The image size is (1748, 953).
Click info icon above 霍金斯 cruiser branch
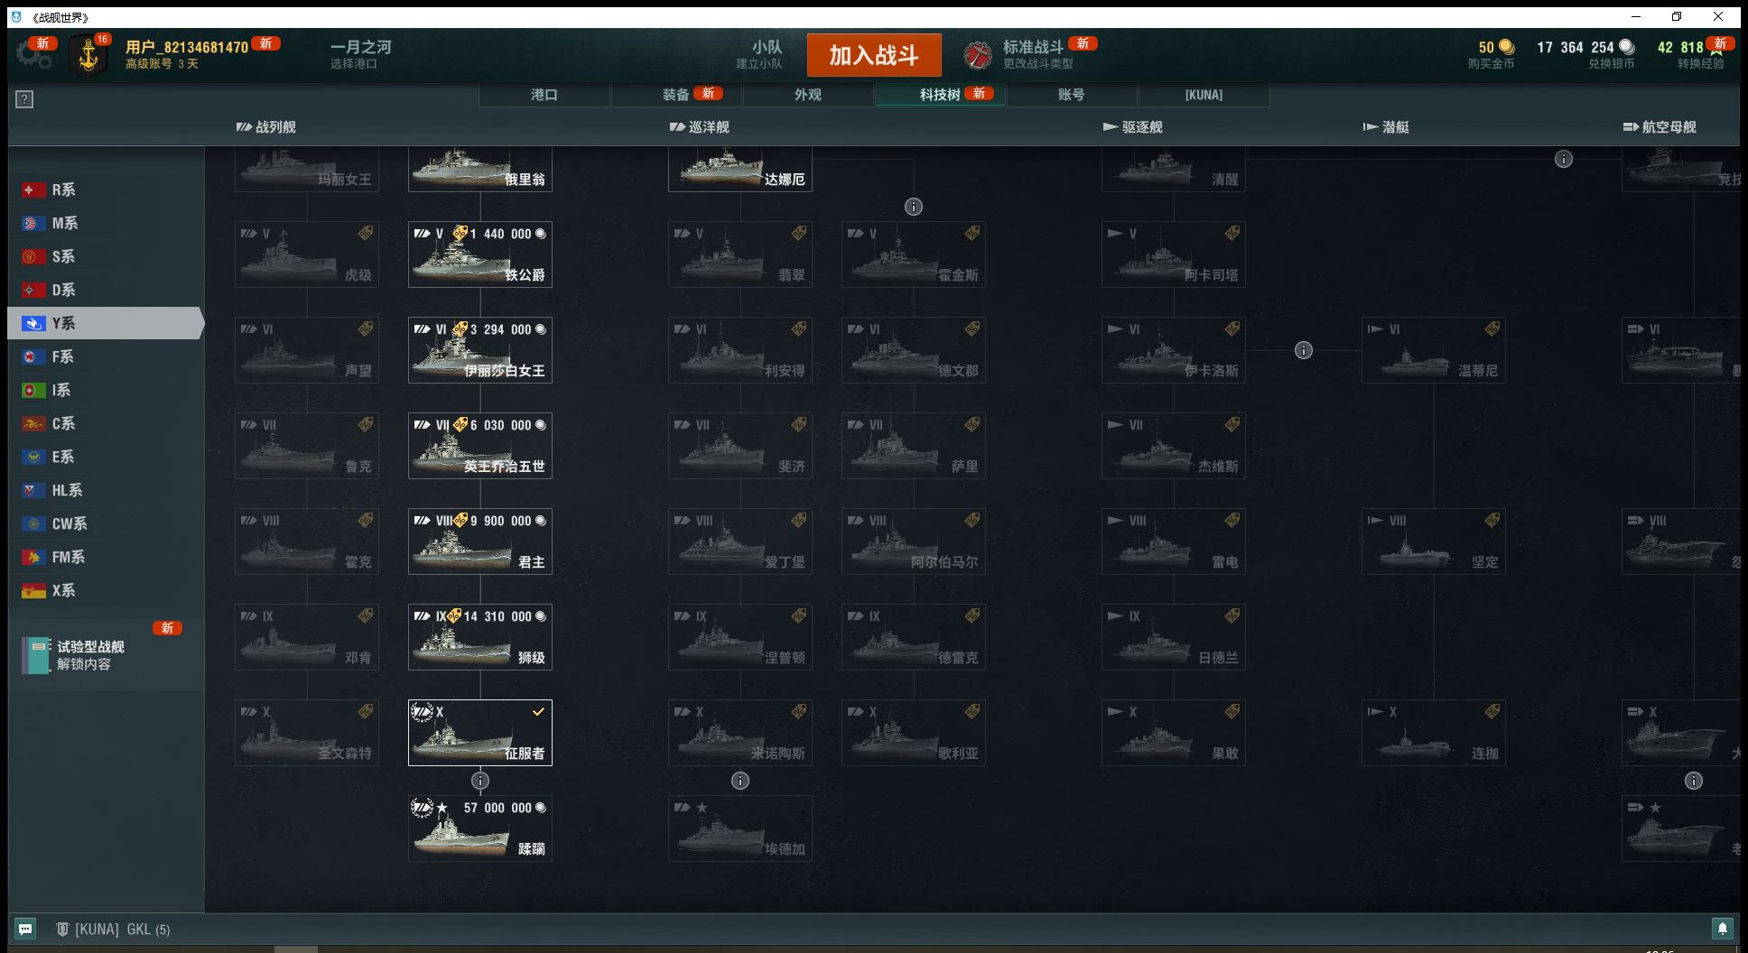[914, 207]
